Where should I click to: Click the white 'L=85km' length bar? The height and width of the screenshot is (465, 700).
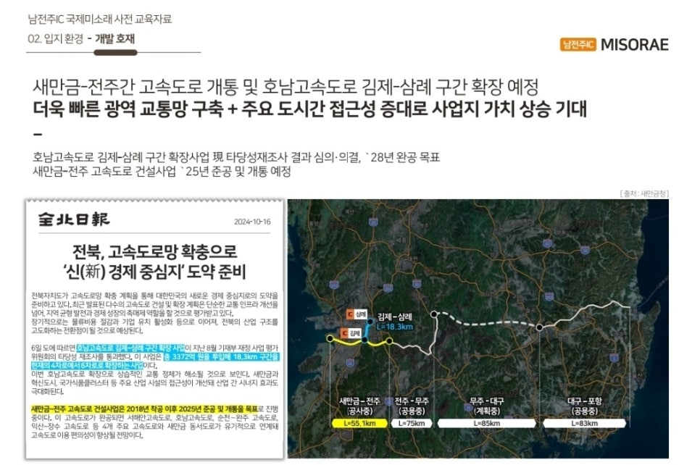487,424
